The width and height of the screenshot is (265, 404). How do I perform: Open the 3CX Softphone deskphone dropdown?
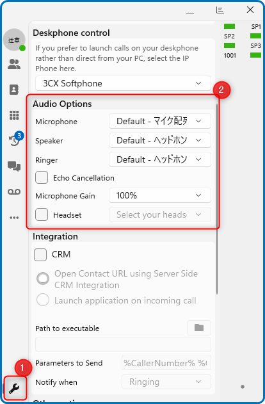123,83
